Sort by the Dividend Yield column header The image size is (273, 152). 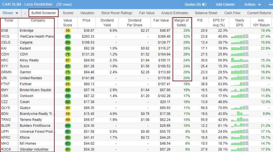coord(107,23)
